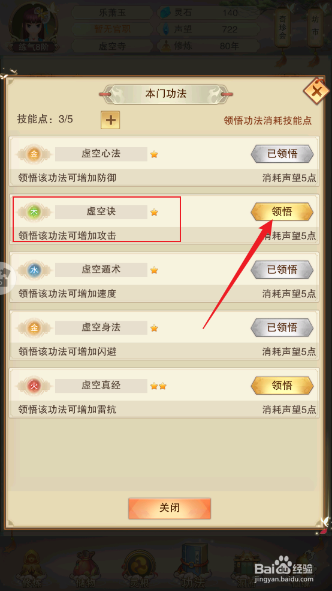The image size is (332, 591).
Task: Click the green 木 icon of 虚空诀
Action: [x=34, y=212]
